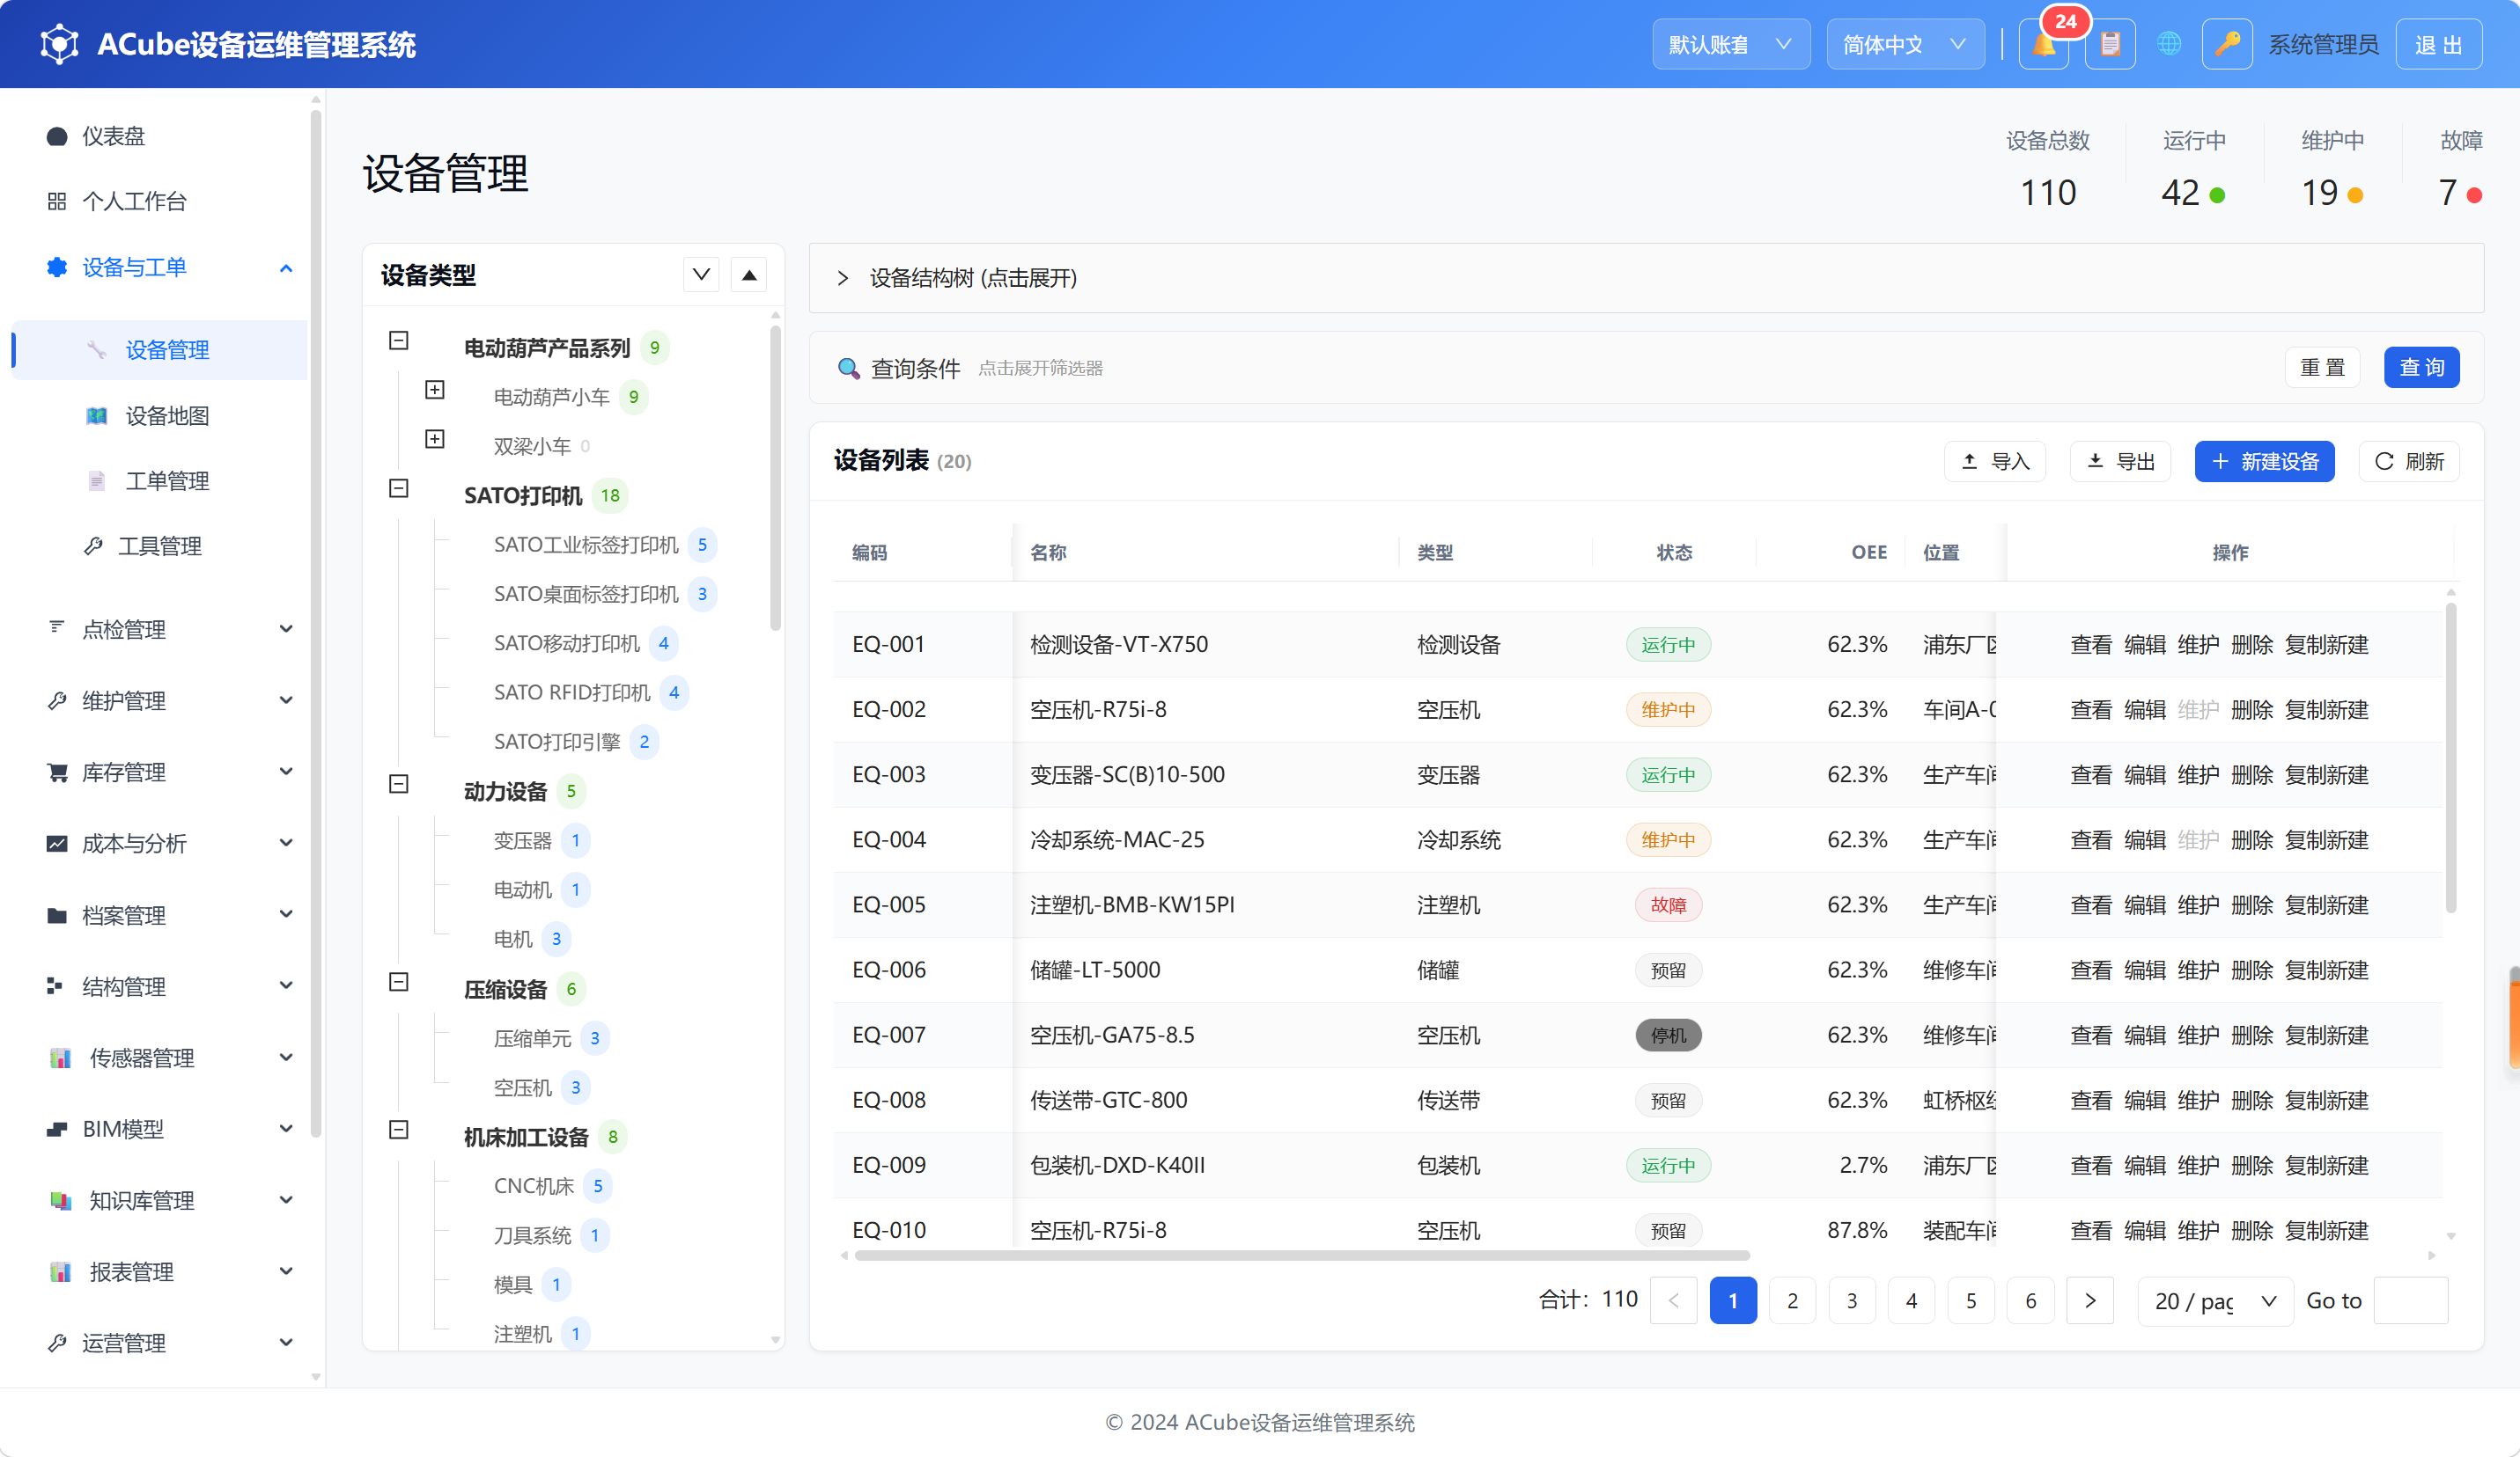Image resolution: width=2520 pixels, height=1457 pixels.
Task: Collapse the 动力设备 tree node
Action: [399, 785]
